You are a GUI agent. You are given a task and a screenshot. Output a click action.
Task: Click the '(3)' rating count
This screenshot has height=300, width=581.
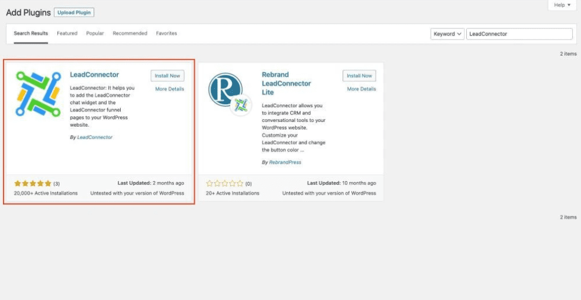click(57, 183)
